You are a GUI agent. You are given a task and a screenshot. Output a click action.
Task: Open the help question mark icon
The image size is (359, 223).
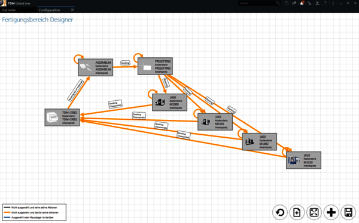[325, 3]
